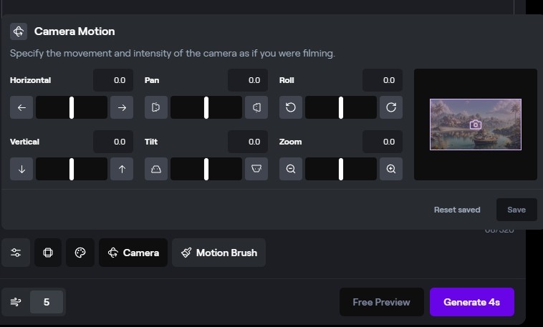The image size is (543, 327).
Task: Switch to the Motion Brush tab
Action: pyautogui.click(x=219, y=253)
